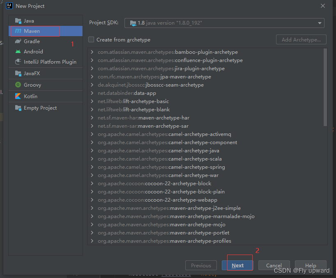Viewport: 336px width, 278px height.
Task: Click the JavaFX folder icon
Action: 18,74
